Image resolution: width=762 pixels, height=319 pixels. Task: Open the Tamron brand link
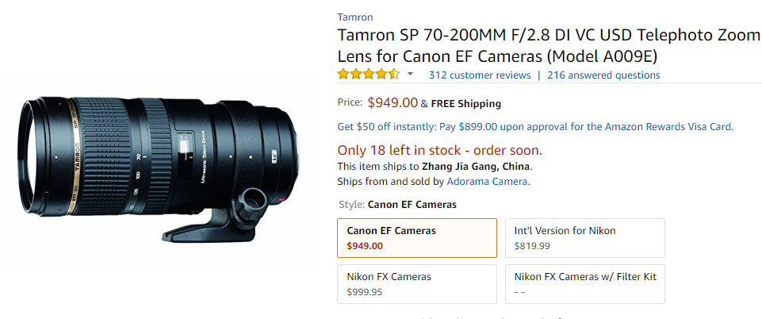pyautogui.click(x=355, y=17)
